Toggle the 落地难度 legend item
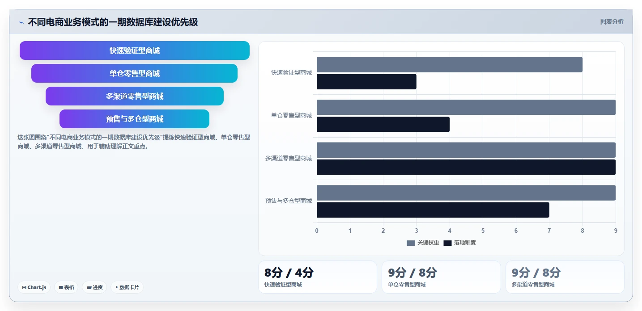Image resolution: width=642 pixels, height=311 pixels. [459, 243]
